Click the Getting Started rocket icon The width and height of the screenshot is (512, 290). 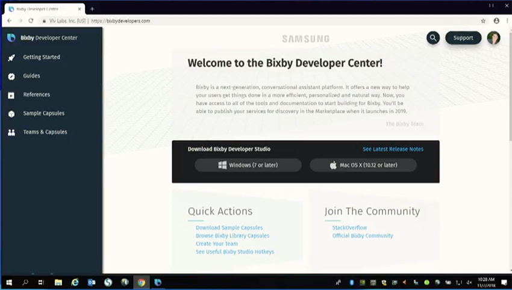tap(11, 58)
